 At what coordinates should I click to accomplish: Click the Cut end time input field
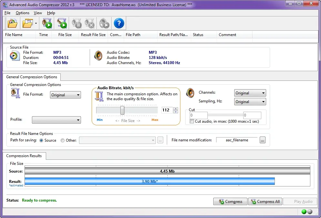pos(252,115)
